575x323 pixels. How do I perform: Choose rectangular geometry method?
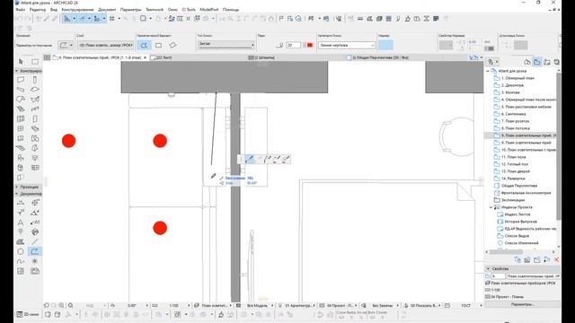[x=158, y=46]
